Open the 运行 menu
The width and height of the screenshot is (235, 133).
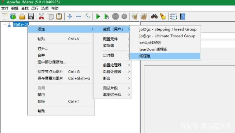pyautogui.click(x=35, y=8)
